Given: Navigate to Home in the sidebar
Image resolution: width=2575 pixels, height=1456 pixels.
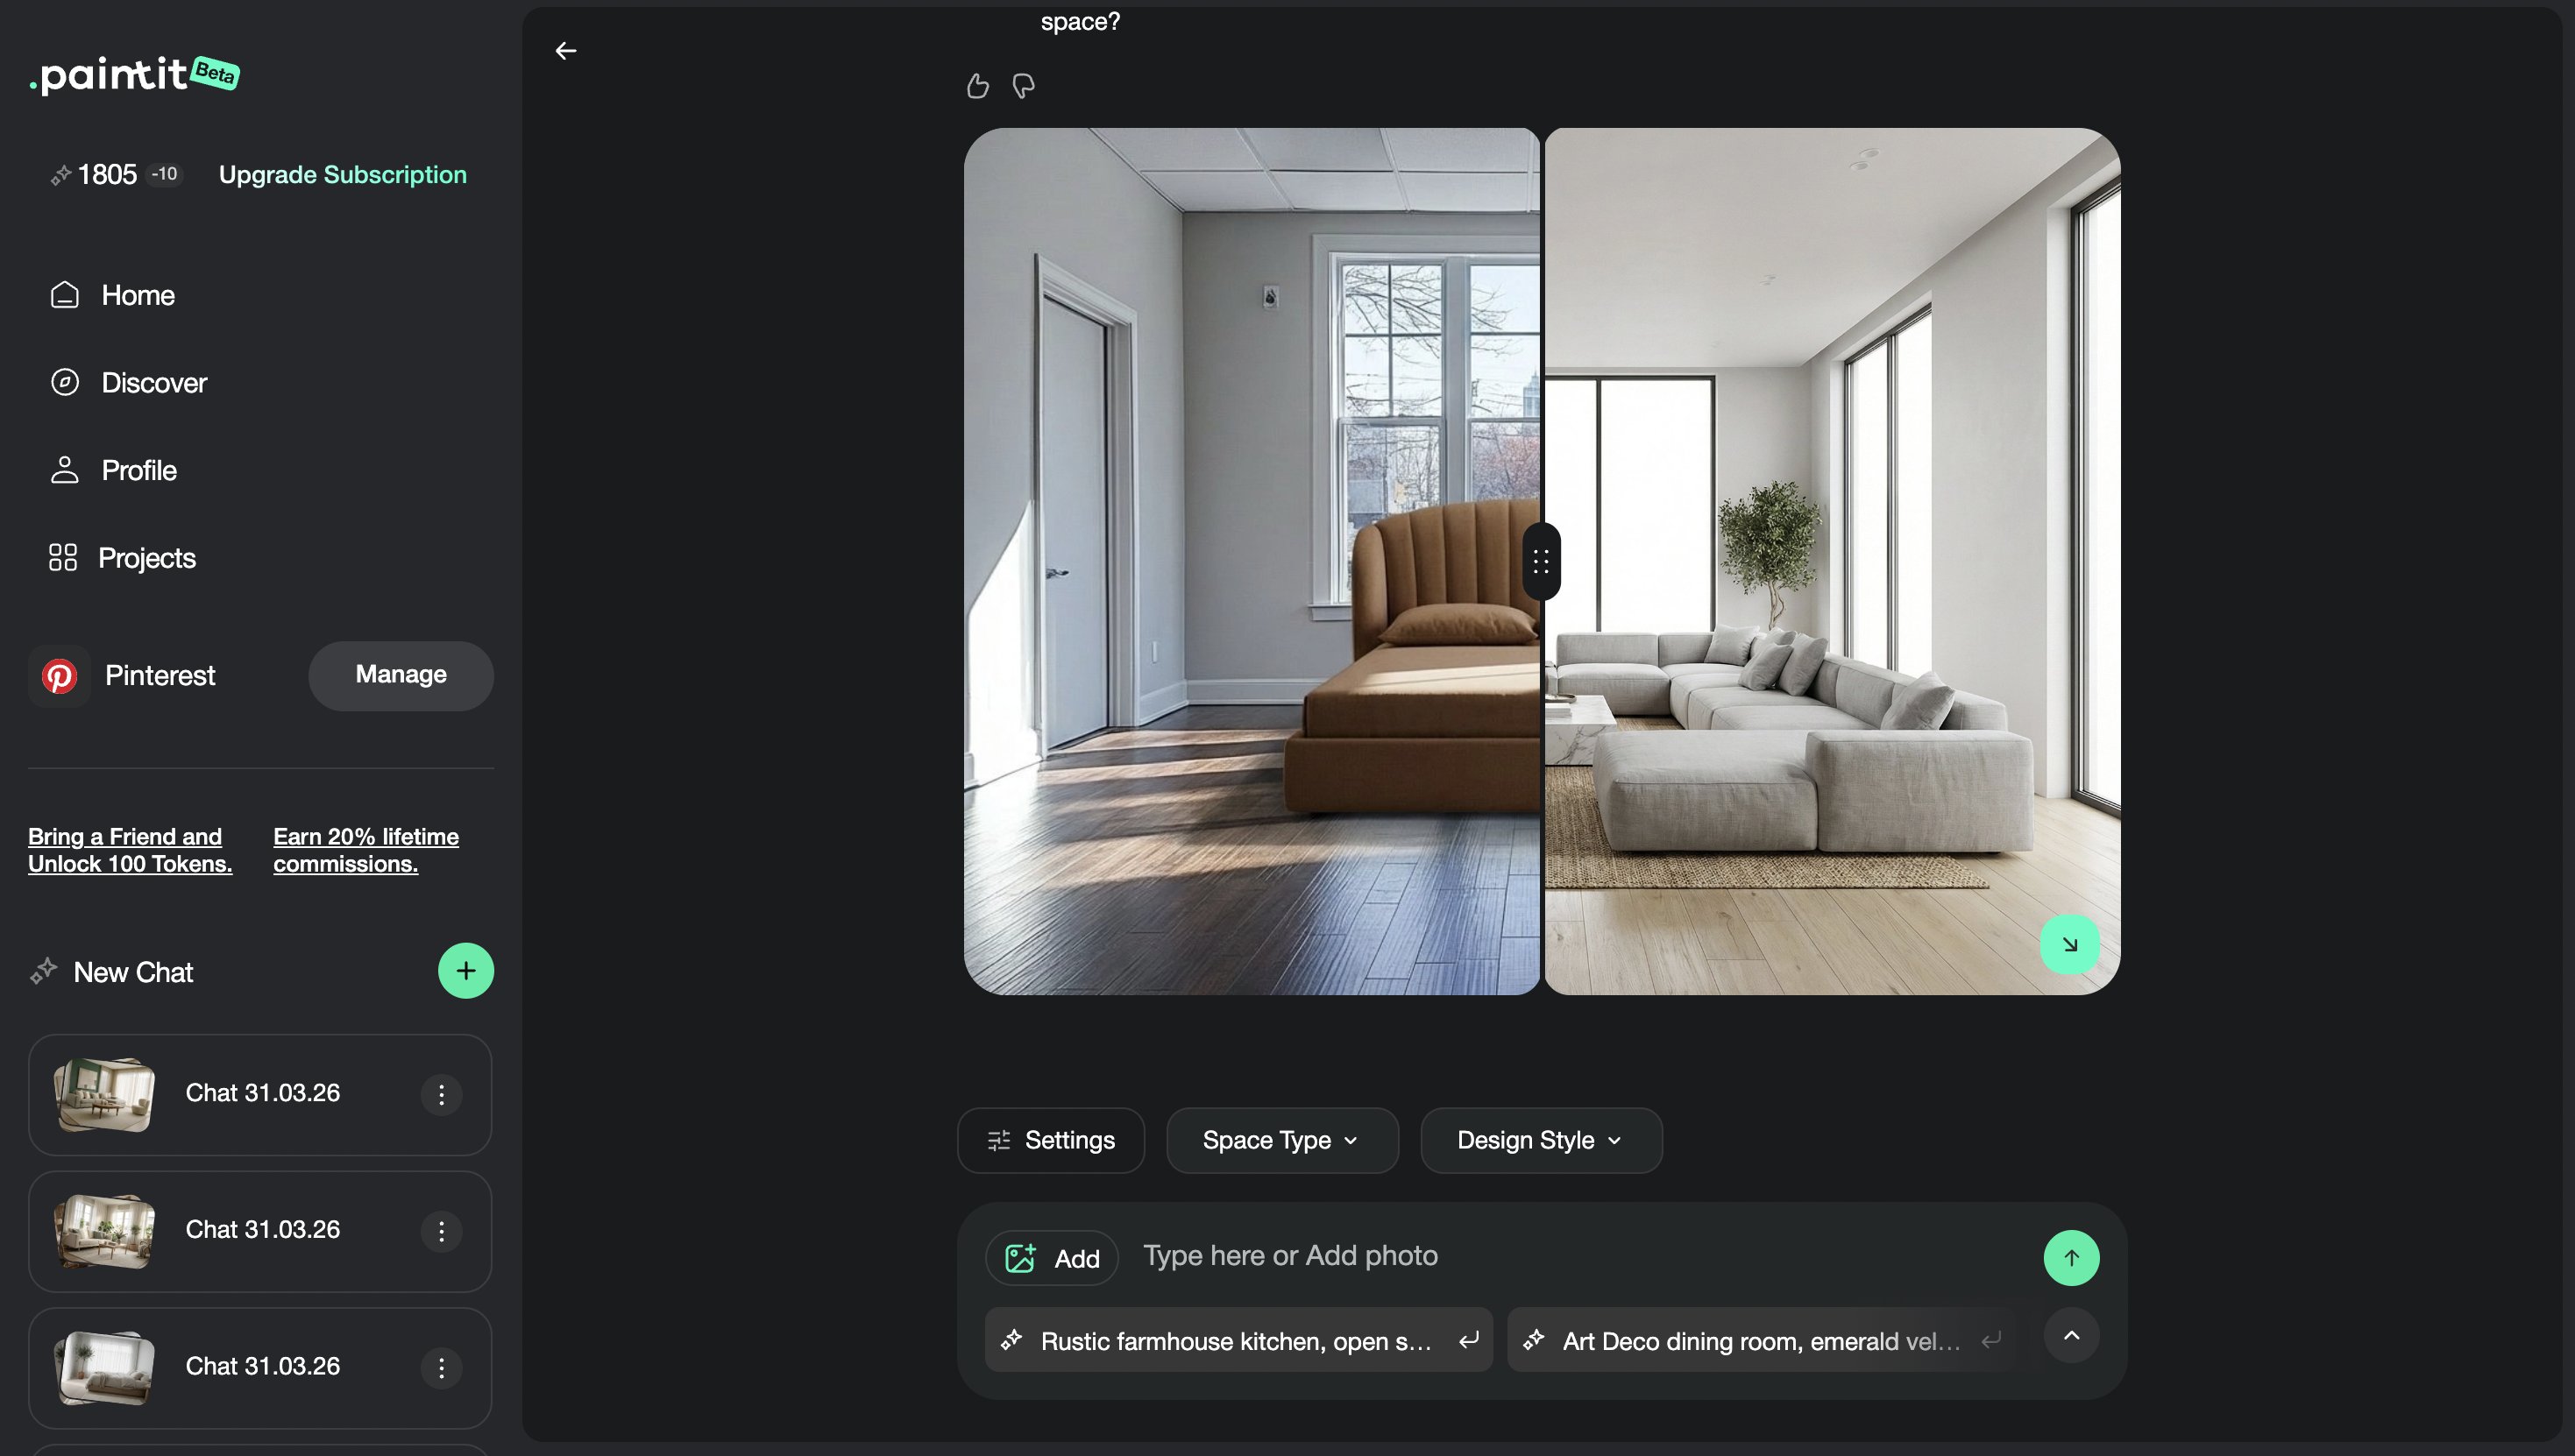Looking at the screenshot, I should pyautogui.click(x=137, y=294).
